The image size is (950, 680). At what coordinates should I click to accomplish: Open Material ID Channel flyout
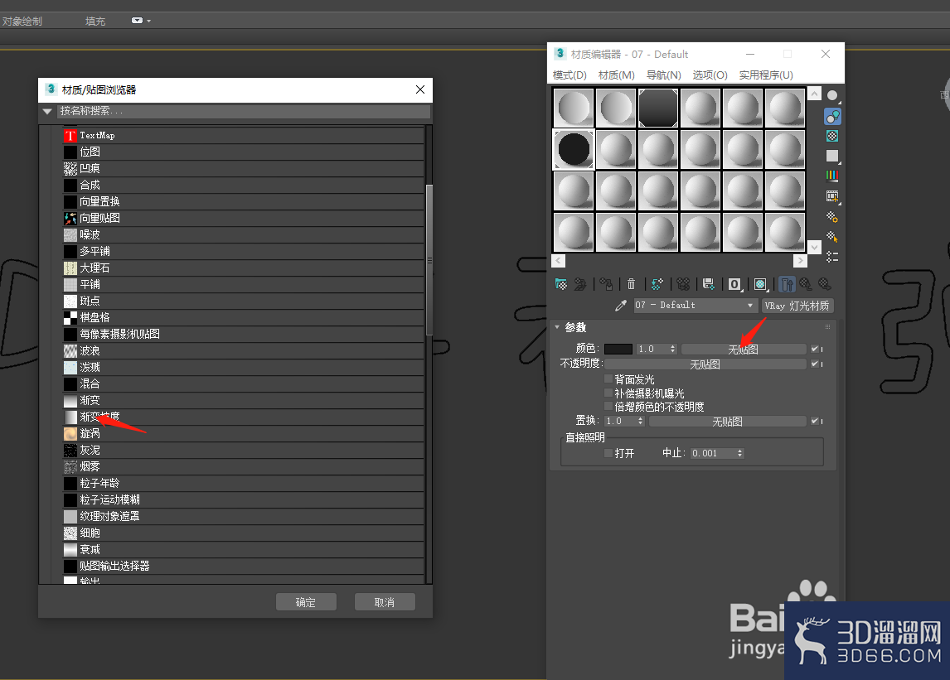pos(735,284)
